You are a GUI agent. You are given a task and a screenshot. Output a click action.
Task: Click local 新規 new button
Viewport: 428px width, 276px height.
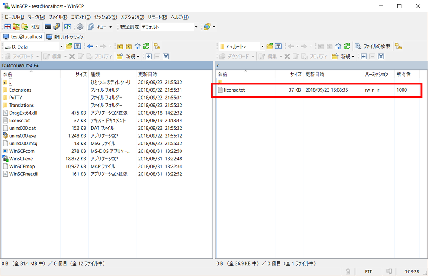(128, 57)
